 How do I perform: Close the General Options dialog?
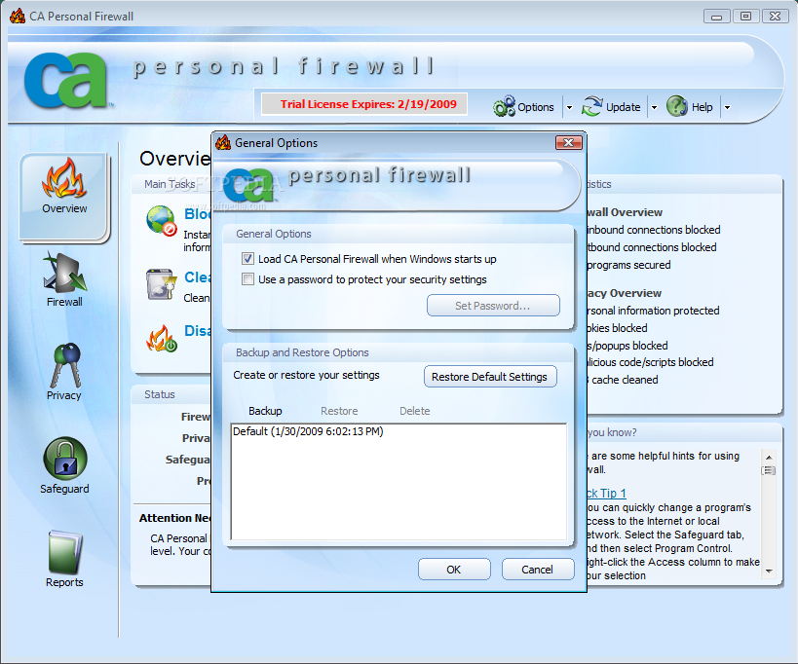click(568, 143)
